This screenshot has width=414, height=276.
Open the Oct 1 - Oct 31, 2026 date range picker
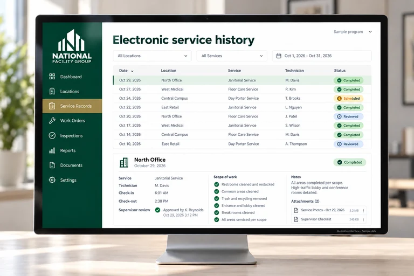point(322,56)
